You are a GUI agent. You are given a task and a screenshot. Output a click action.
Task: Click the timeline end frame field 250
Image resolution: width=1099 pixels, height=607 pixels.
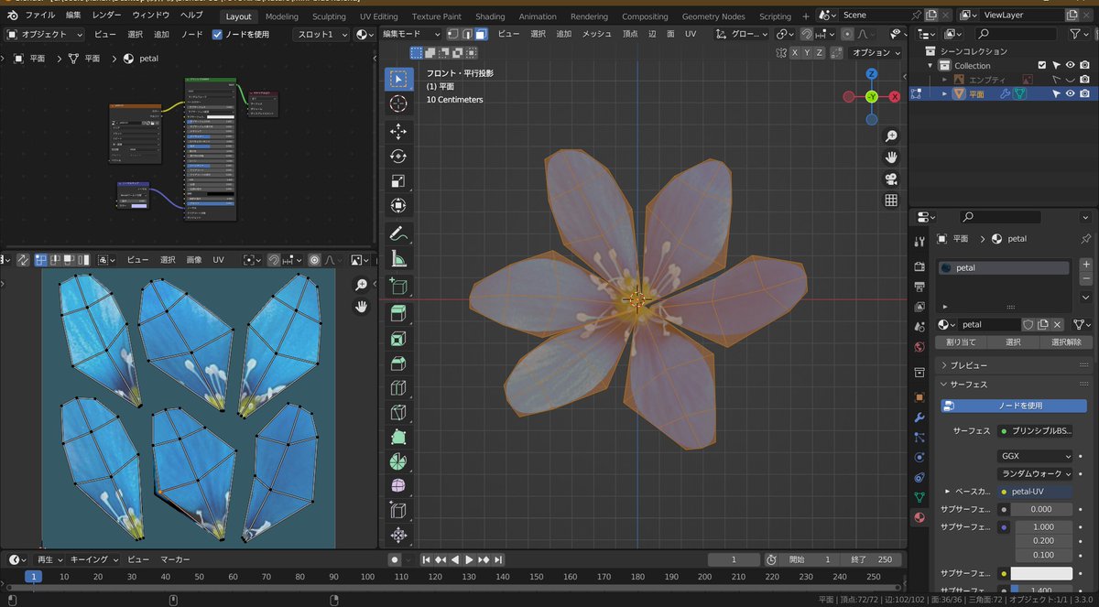point(871,559)
